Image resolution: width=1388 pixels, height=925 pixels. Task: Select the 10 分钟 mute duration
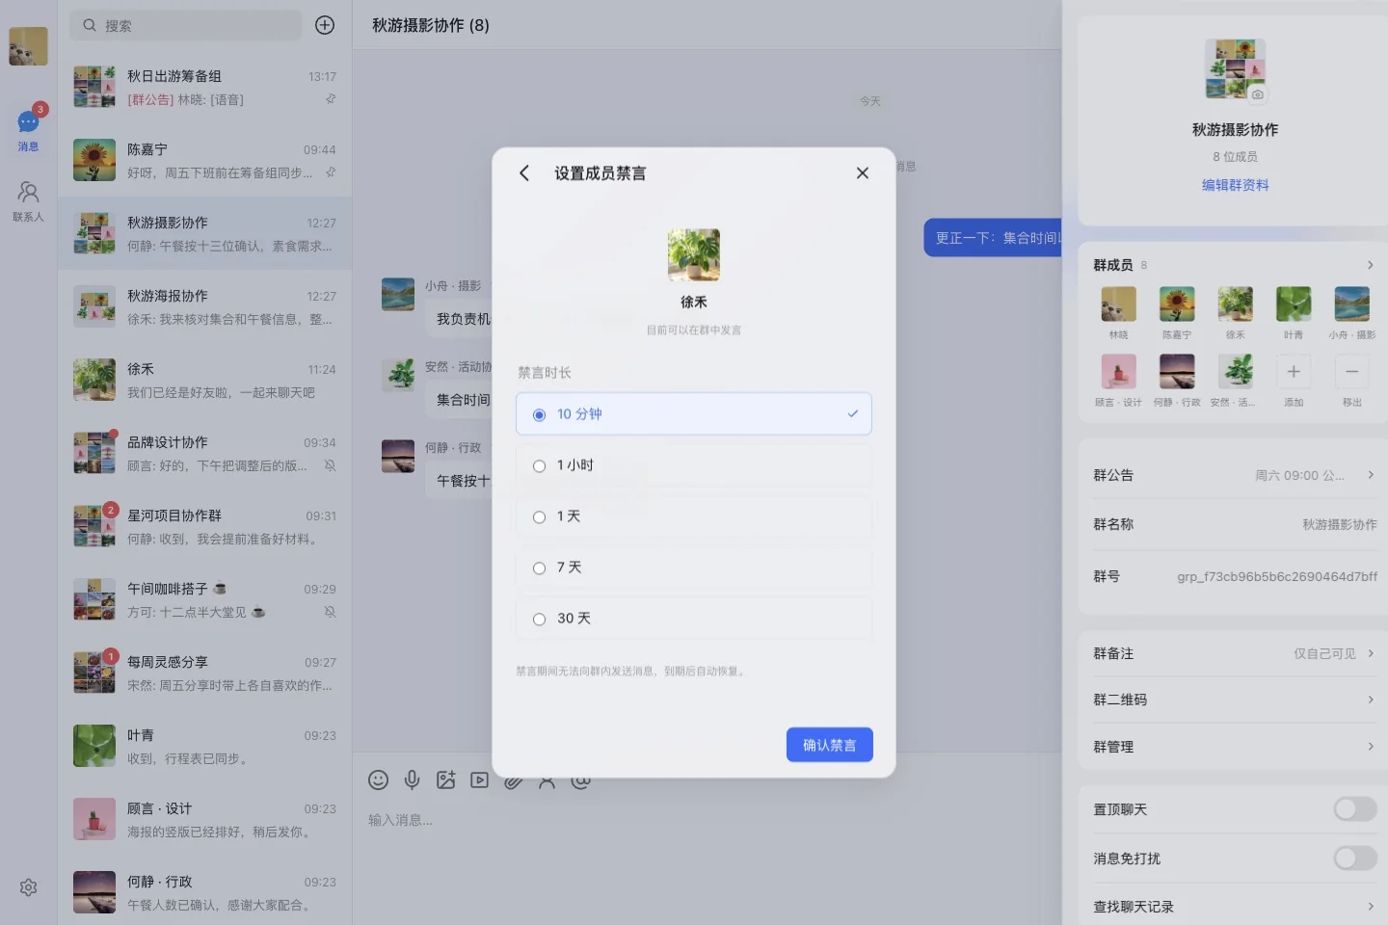tap(694, 414)
